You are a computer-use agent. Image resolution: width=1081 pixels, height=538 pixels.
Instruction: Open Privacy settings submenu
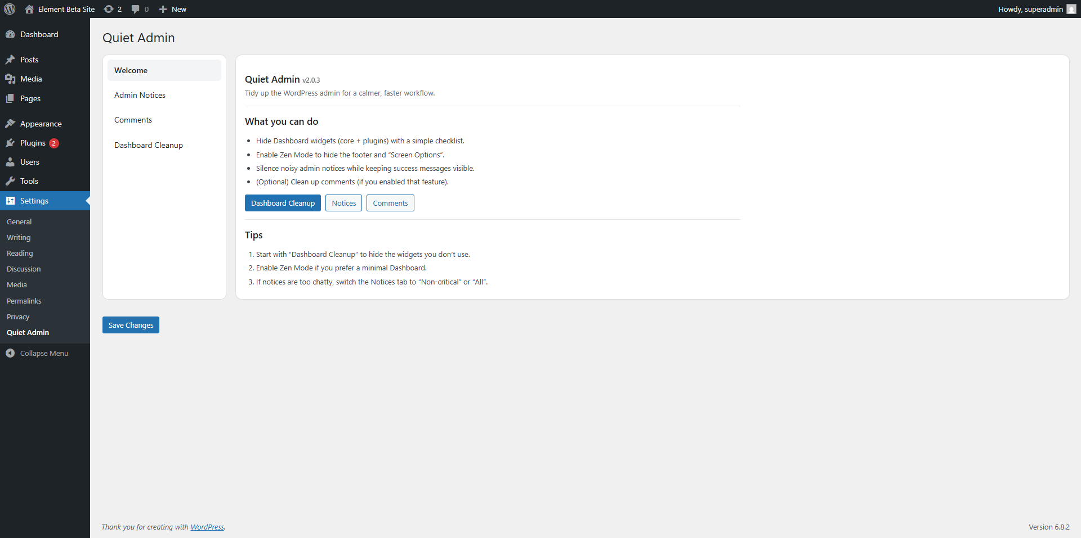(18, 317)
